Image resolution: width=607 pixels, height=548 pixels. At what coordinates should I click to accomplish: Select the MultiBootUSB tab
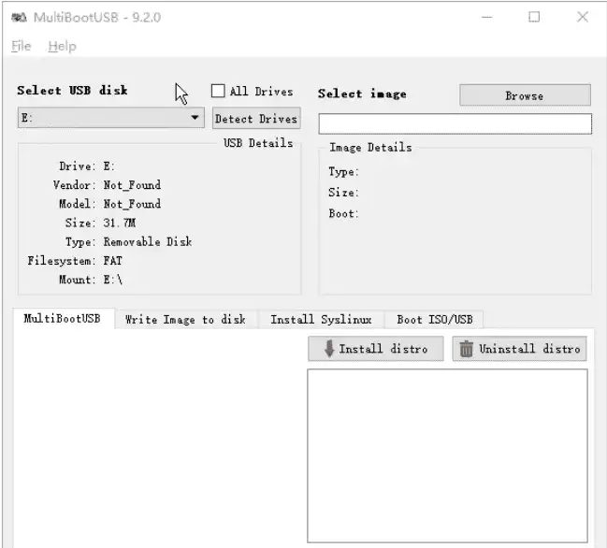(x=64, y=319)
